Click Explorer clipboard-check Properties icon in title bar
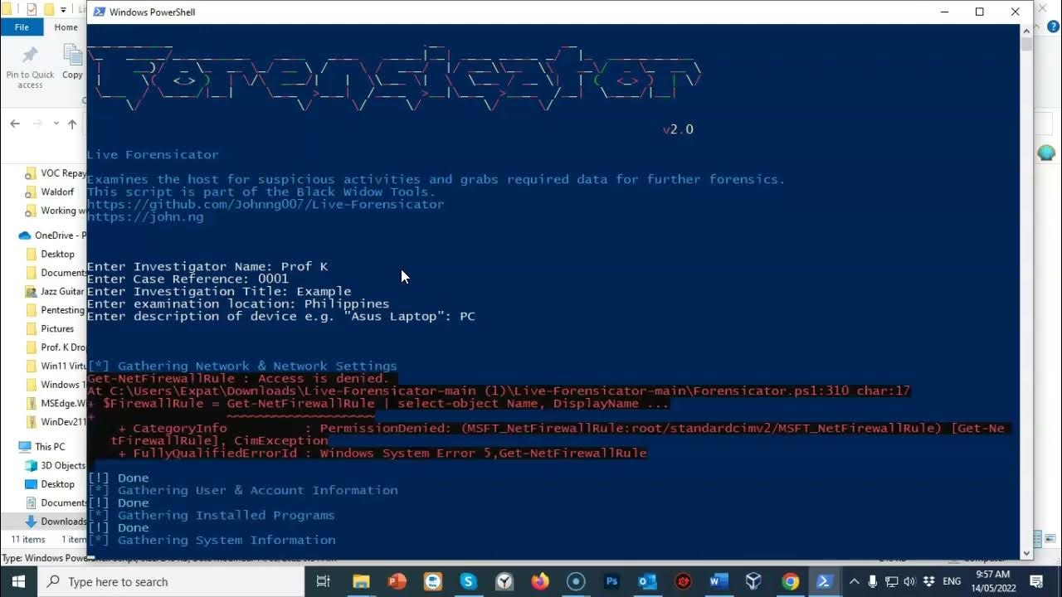The height and width of the screenshot is (597, 1062). point(32,10)
